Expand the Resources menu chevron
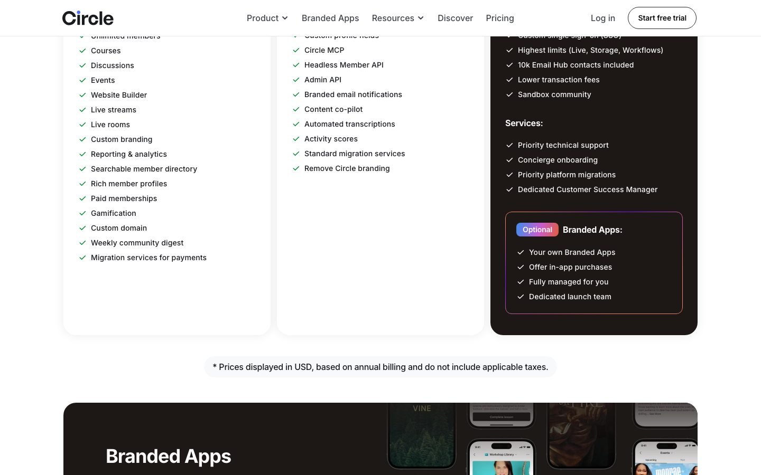Screen dimensions: 761x475 click(421, 18)
